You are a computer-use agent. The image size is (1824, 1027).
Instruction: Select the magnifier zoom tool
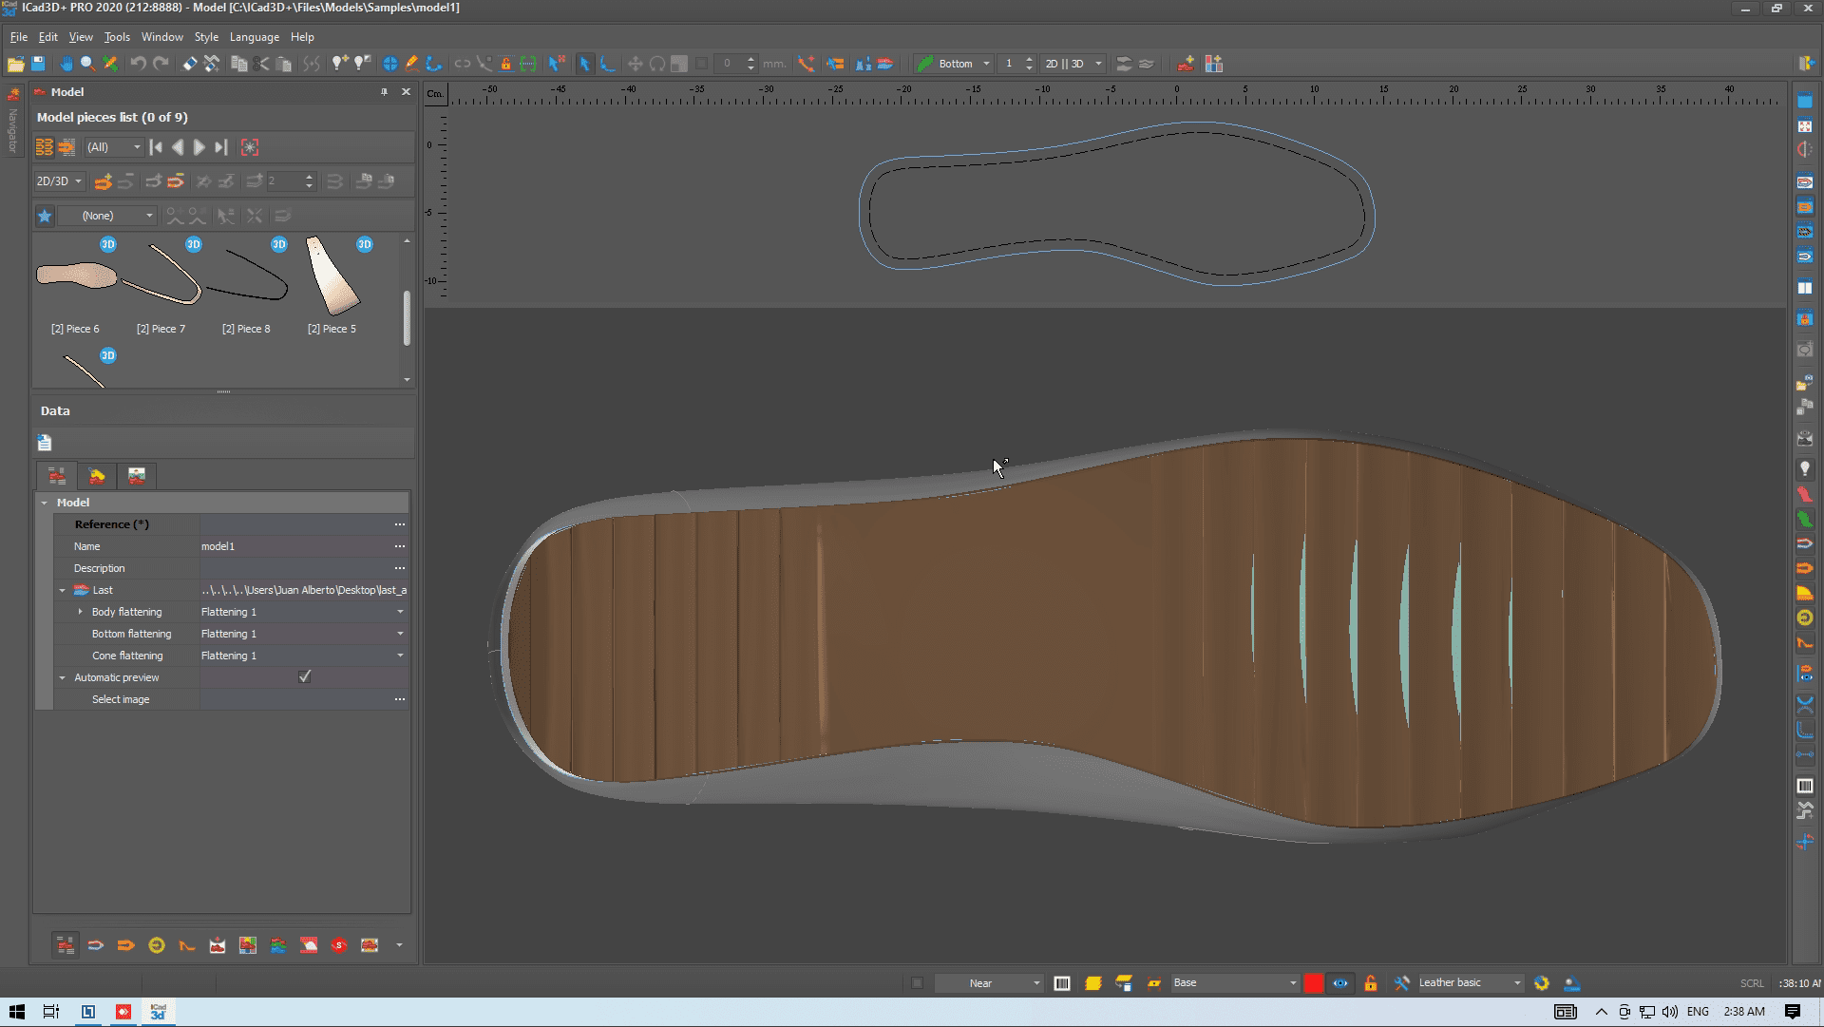point(87,64)
